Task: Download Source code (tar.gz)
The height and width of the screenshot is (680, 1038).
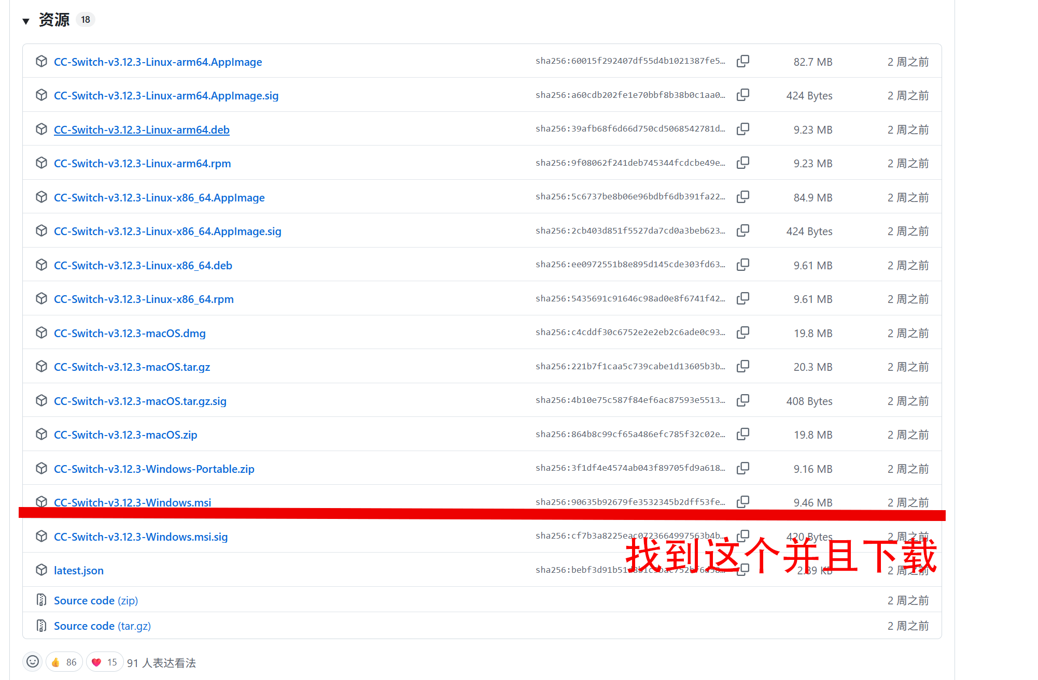Action: pos(102,626)
